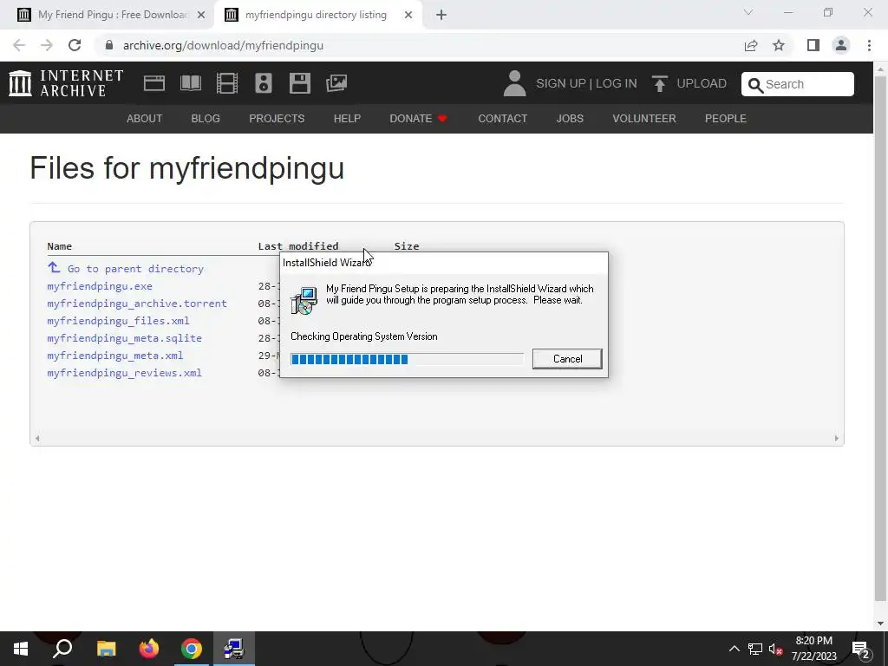Open a new browser tab
The image size is (888, 666).
[x=441, y=16]
